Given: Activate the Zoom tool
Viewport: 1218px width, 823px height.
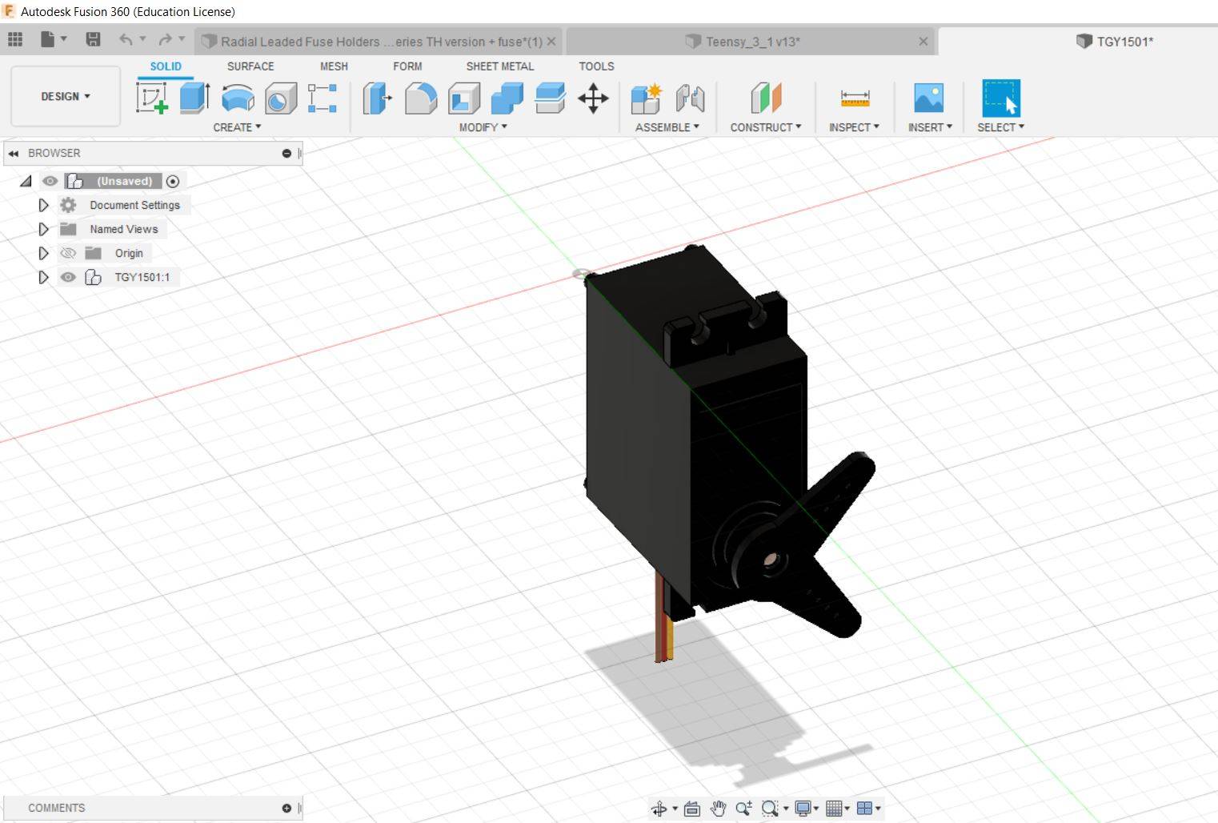Looking at the screenshot, I should (743, 809).
